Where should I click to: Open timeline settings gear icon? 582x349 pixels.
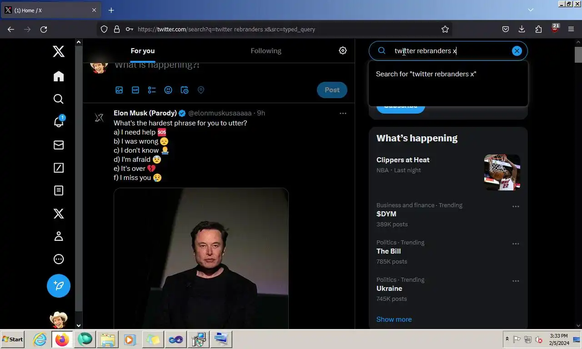pos(343,50)
